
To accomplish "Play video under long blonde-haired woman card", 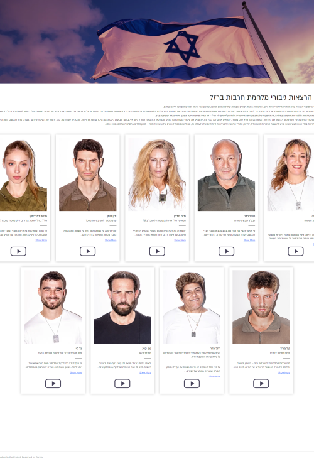I will click(157, 251).
